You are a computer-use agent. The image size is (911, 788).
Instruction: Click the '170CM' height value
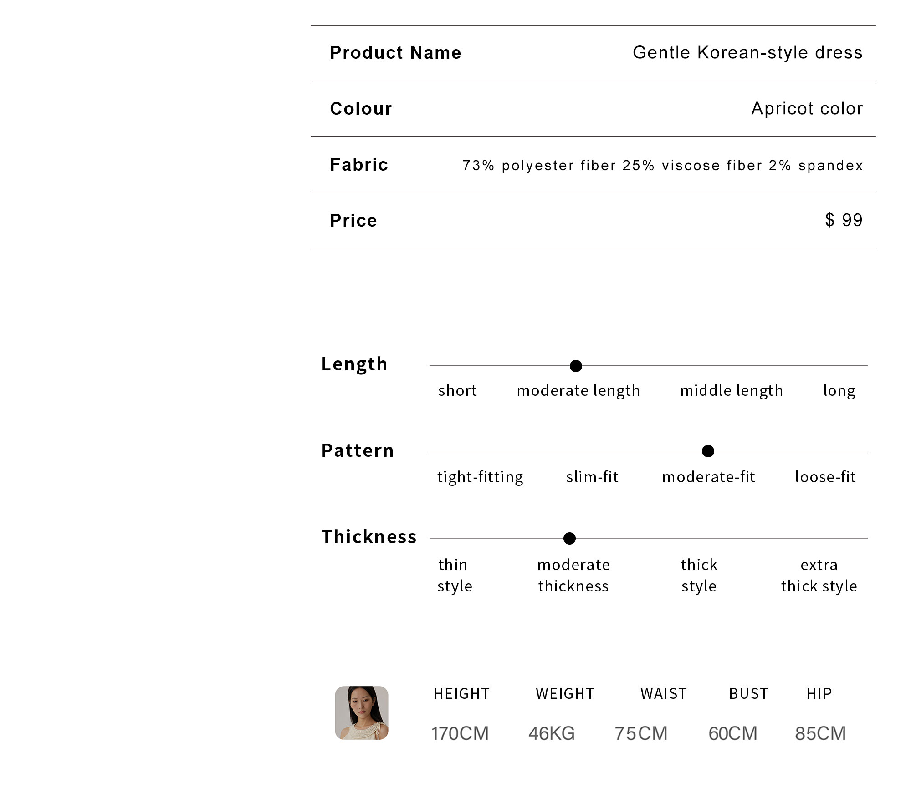tap(460, 733)
